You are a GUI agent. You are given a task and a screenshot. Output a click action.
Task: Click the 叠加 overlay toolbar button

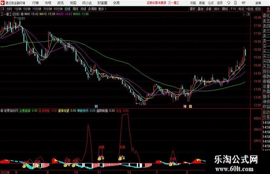(x=201, y=9)
